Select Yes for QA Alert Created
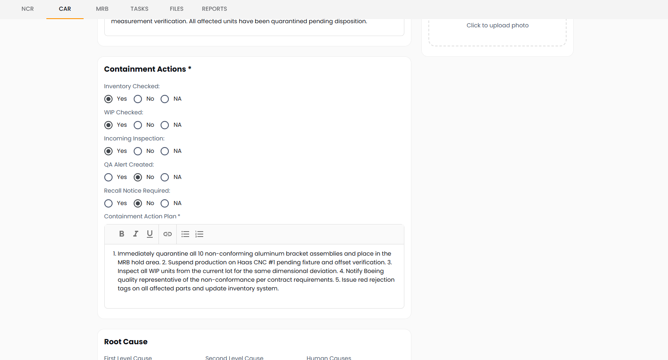The width and height of the screenshot is (668, 360). (x=108, y=177)
